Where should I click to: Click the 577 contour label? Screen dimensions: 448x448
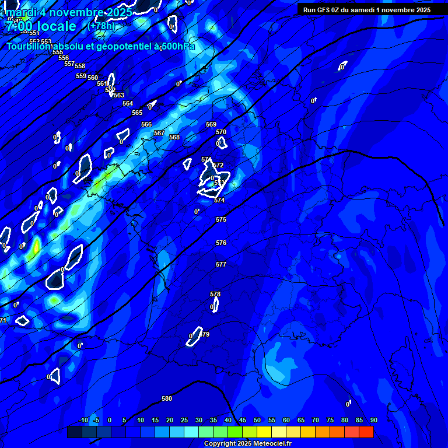tap(221, 265)
